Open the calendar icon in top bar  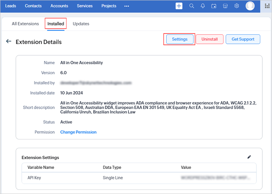click(214, 6)
